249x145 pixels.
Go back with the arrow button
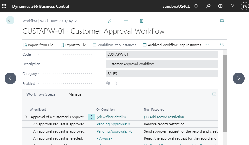10,20
